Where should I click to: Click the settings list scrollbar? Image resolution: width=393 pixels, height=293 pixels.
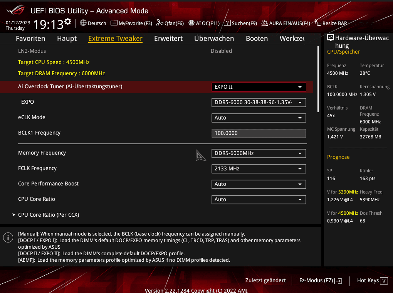click(318, 79)
